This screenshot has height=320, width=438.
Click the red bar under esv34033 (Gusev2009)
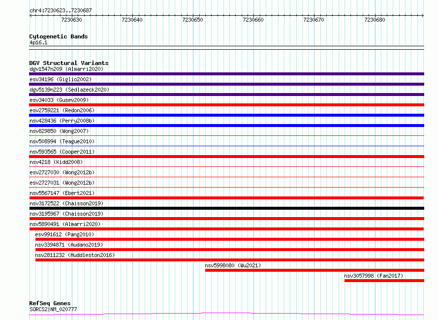click(x=226, y=105)
